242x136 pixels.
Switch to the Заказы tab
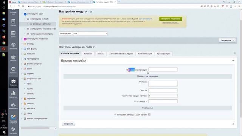point(101,54)
